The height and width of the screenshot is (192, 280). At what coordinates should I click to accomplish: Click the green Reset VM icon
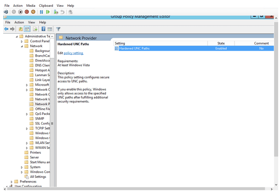click(48, 12)
